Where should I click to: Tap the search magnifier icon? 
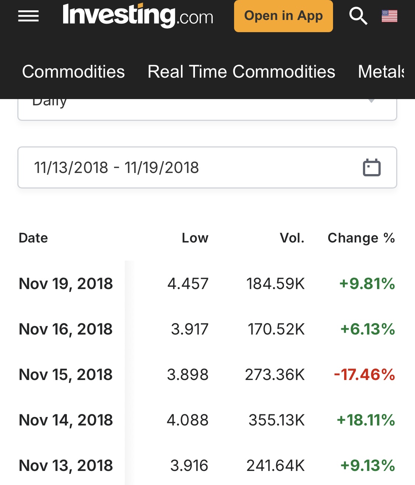click(358, 16)
